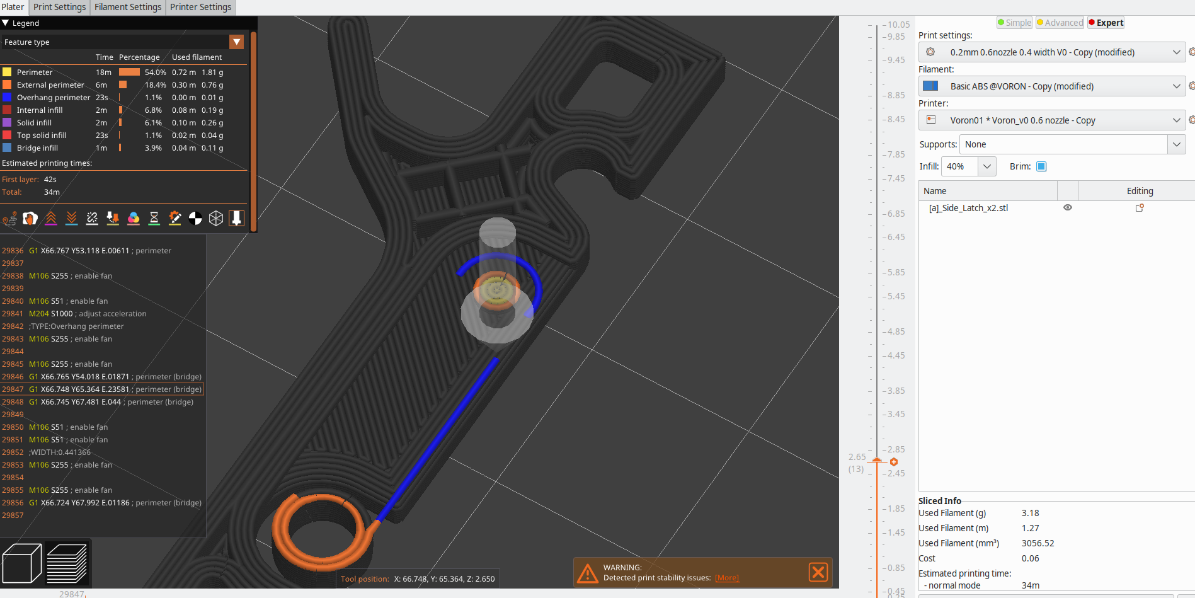The width and height of the screenshot is (1195, 598).
Task: Show deretractions in the preview
Action: (x=71, y=218)
